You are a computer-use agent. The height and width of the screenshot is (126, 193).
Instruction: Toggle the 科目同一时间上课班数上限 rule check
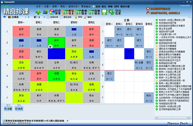157,20
